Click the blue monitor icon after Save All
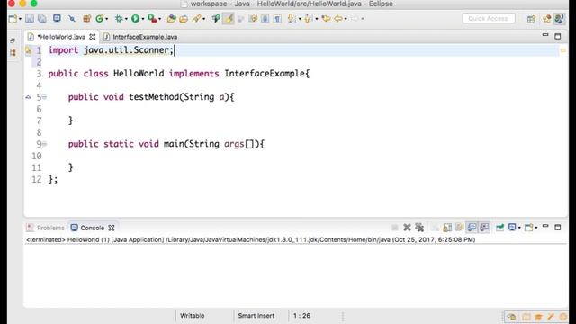Viewport: 576px width, 324px height. pyautogui.click(x=57, y=18)
